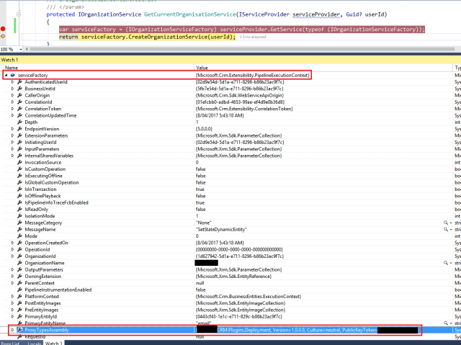Switch to the Locals tab
The height and width of the screenshot is (345, 461).
[x=34, y=341]
